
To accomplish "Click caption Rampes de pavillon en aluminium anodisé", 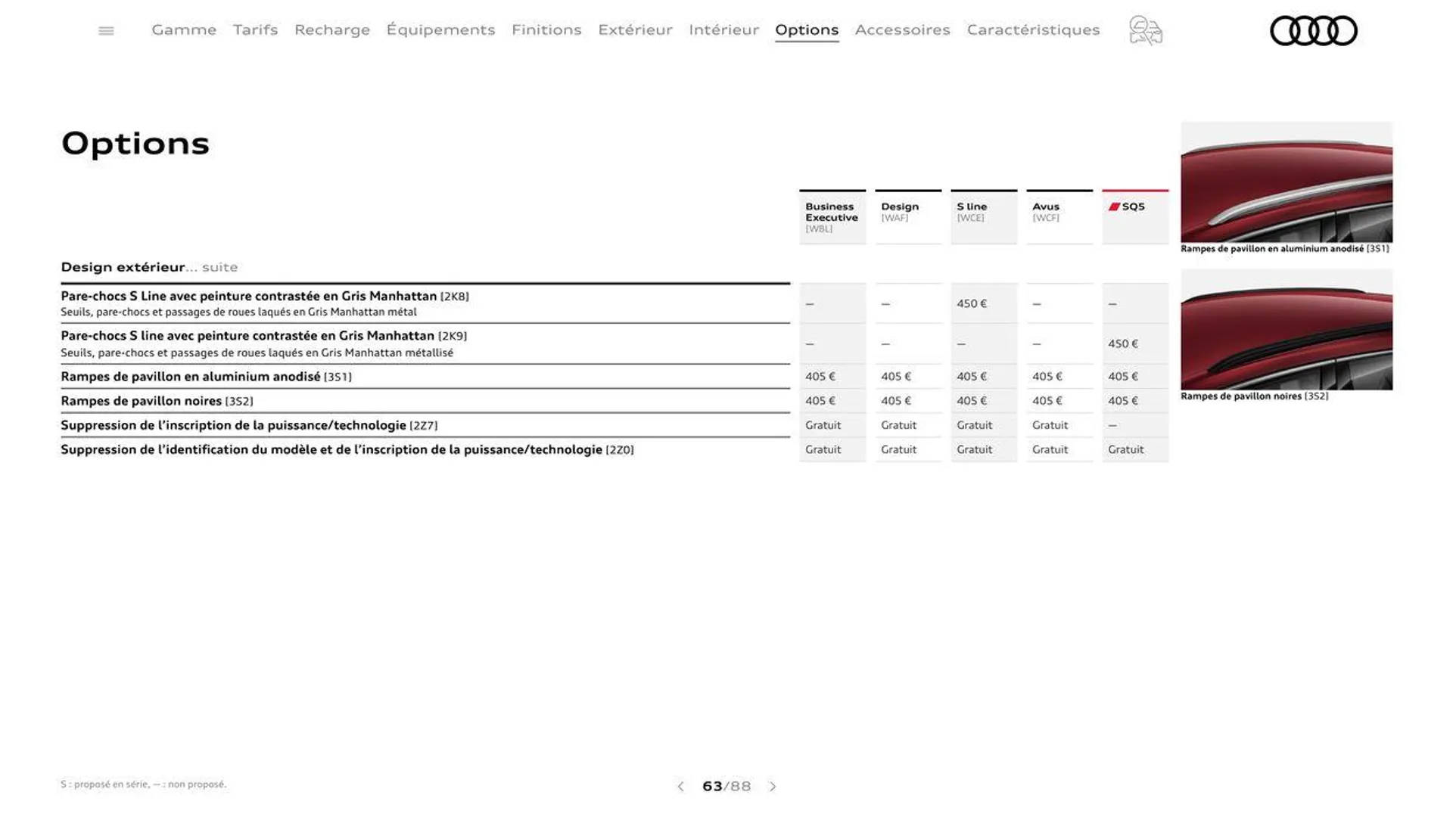I will (x=1284, y=249).
